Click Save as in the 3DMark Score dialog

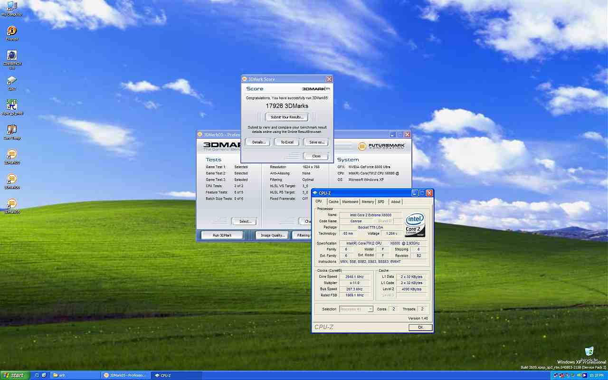[316, 142]
